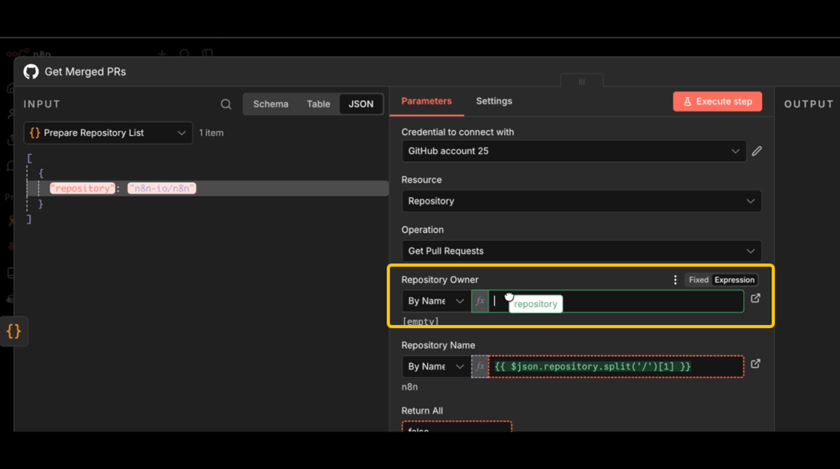Click the "1 item" count label

[211, 133]
